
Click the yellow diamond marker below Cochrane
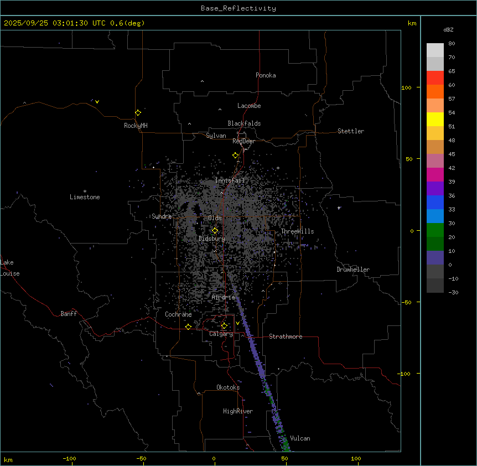click(x=188, y=327)
